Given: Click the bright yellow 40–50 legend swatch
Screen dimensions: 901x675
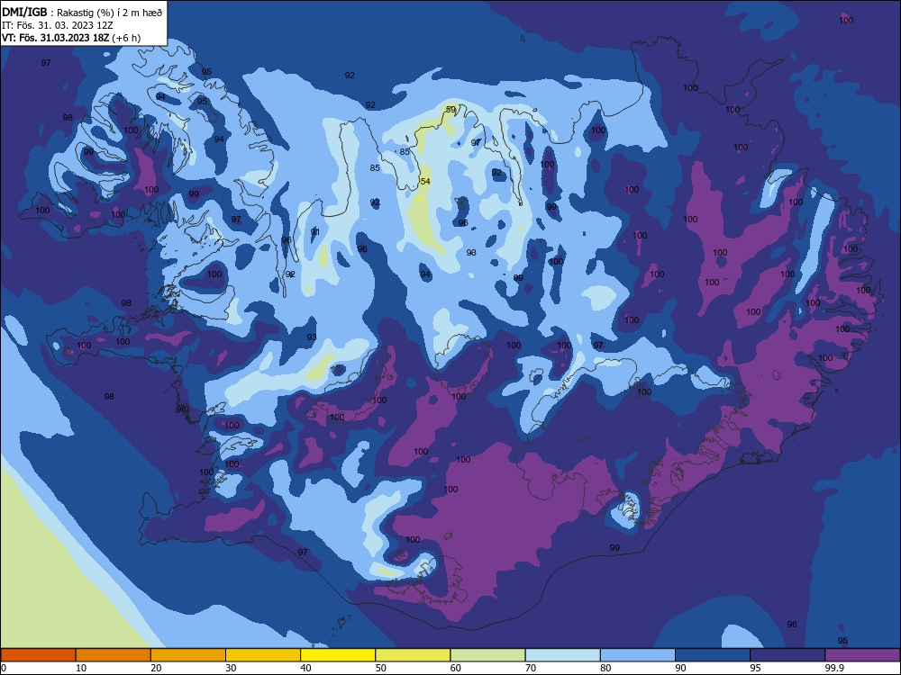Looking at the screenshot, I should click(338, 655).
